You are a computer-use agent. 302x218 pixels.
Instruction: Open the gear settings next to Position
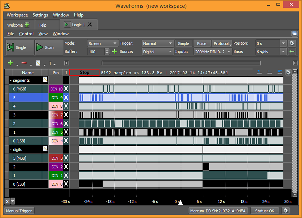[291, 43]
